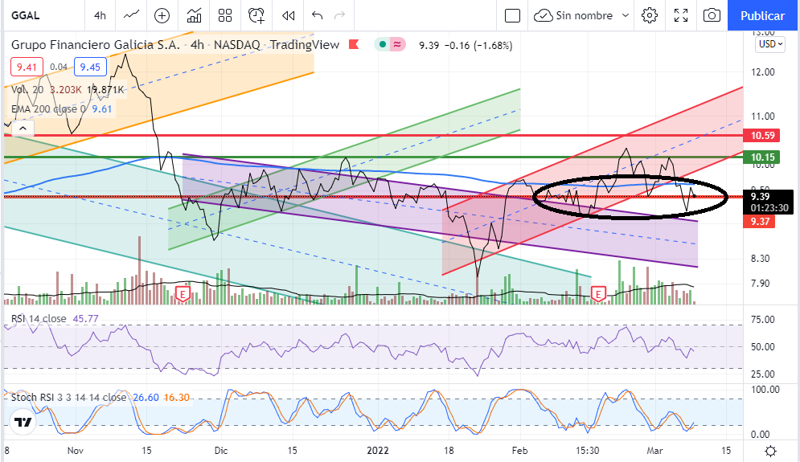Start bar replay with the rewind icon

coord(289,16)
